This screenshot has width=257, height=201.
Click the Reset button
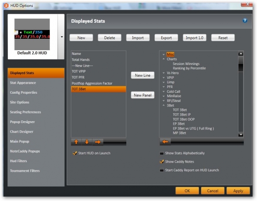(x=223, y=38)
